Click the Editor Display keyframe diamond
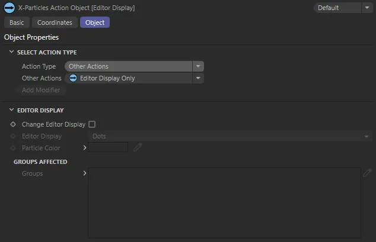 (13, 137)
